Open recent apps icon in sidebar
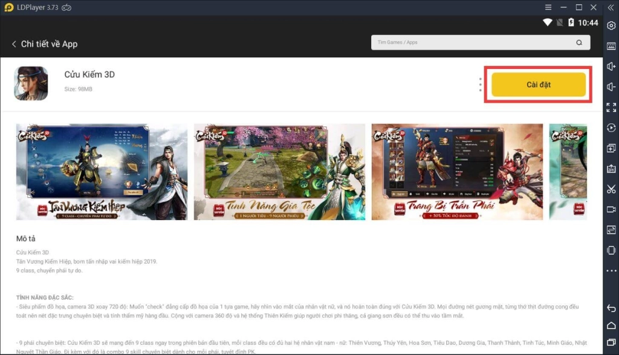Viewport: 619px width, 355px height. (x=611, y=342)
